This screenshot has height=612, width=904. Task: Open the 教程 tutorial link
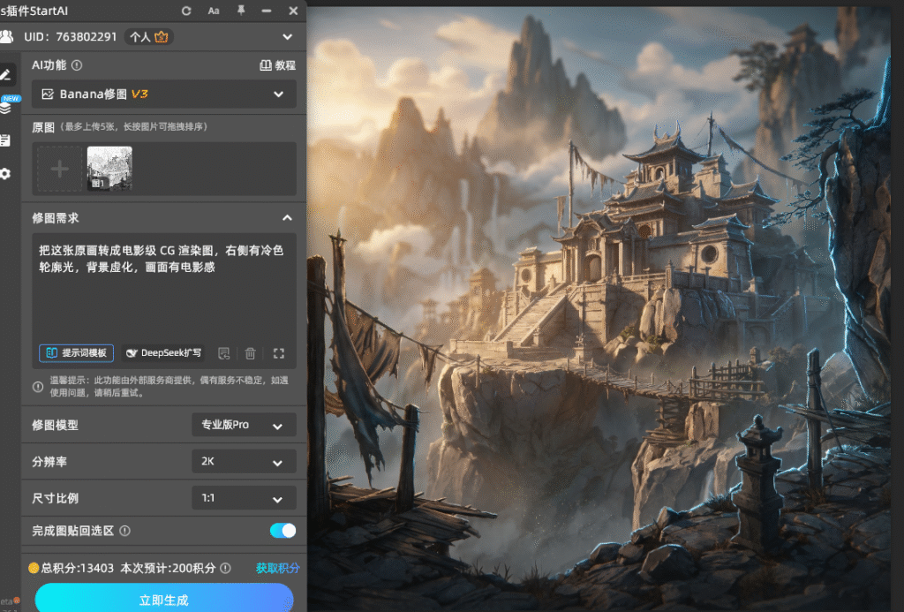coord(277,65)
